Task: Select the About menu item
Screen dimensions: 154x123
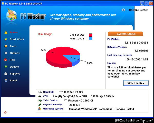Action: pos(14,80)
